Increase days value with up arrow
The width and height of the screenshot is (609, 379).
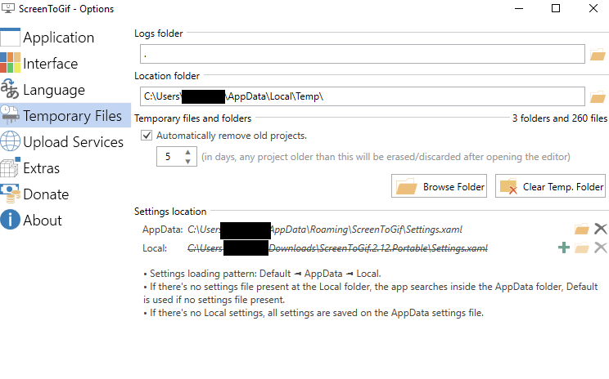[x=188, y=152]
